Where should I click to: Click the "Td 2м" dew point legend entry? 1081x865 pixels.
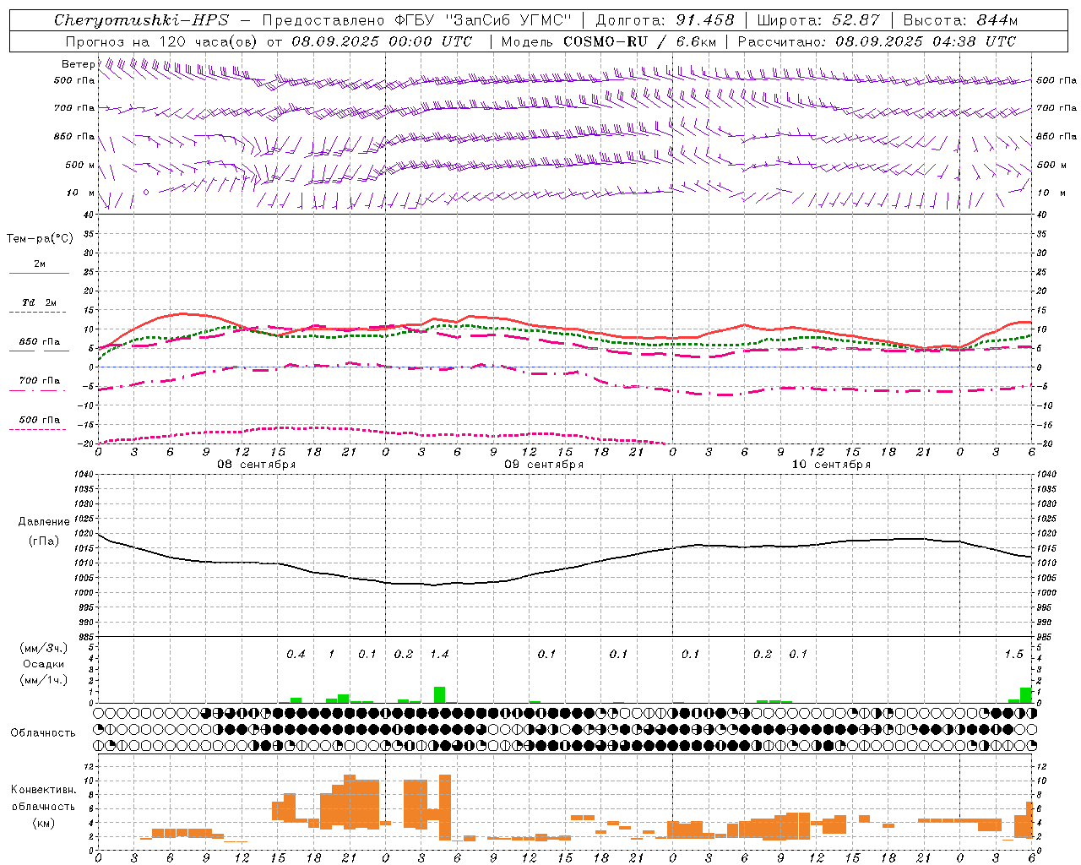40,302
